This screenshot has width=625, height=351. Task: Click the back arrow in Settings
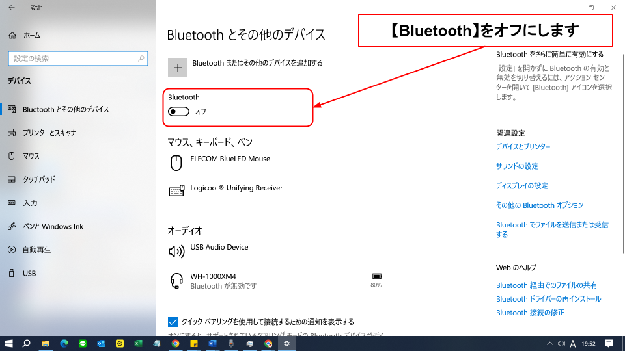[11, 8]
